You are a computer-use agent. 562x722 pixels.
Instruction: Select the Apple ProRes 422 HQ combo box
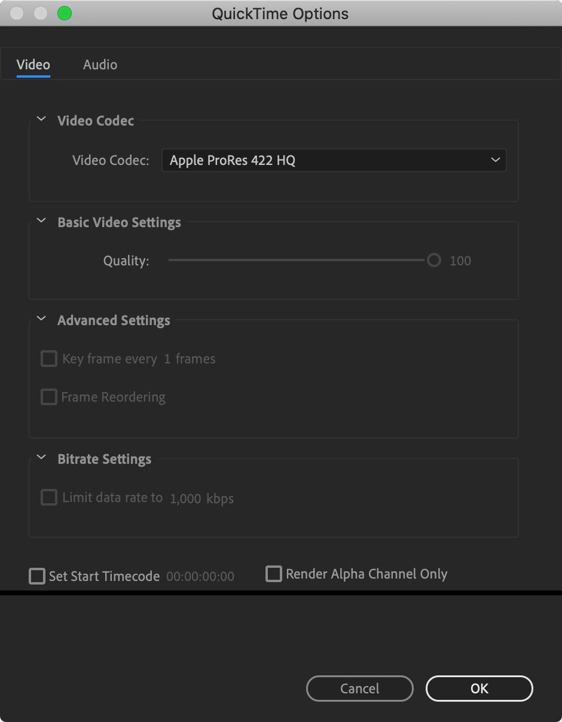pyautogui.click(x=334, y=160)
